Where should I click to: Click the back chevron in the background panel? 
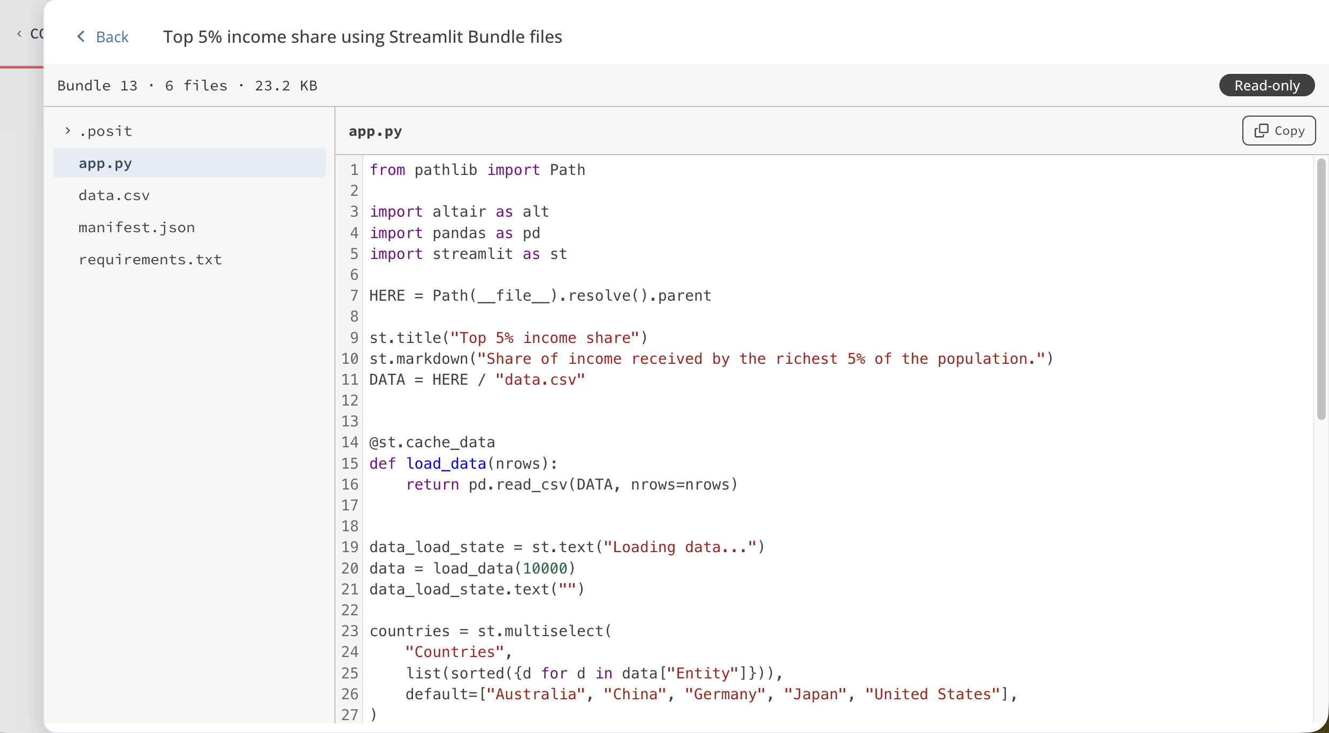click(x=19, y=34)
